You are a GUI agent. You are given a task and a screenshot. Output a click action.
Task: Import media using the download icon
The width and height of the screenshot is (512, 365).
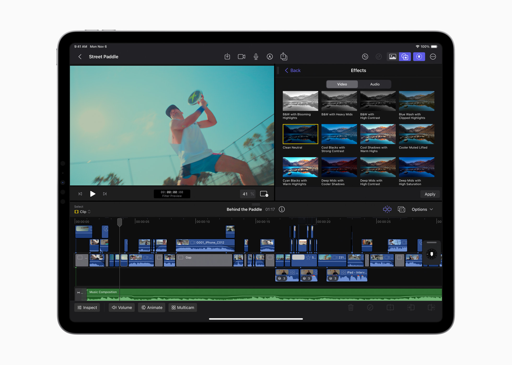(x=227, y=57)
